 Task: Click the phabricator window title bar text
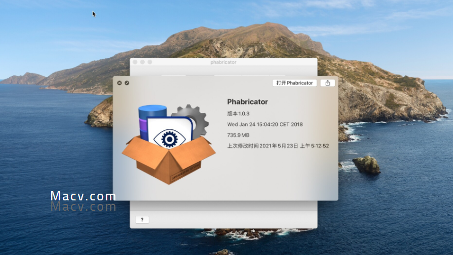[223, 62]
